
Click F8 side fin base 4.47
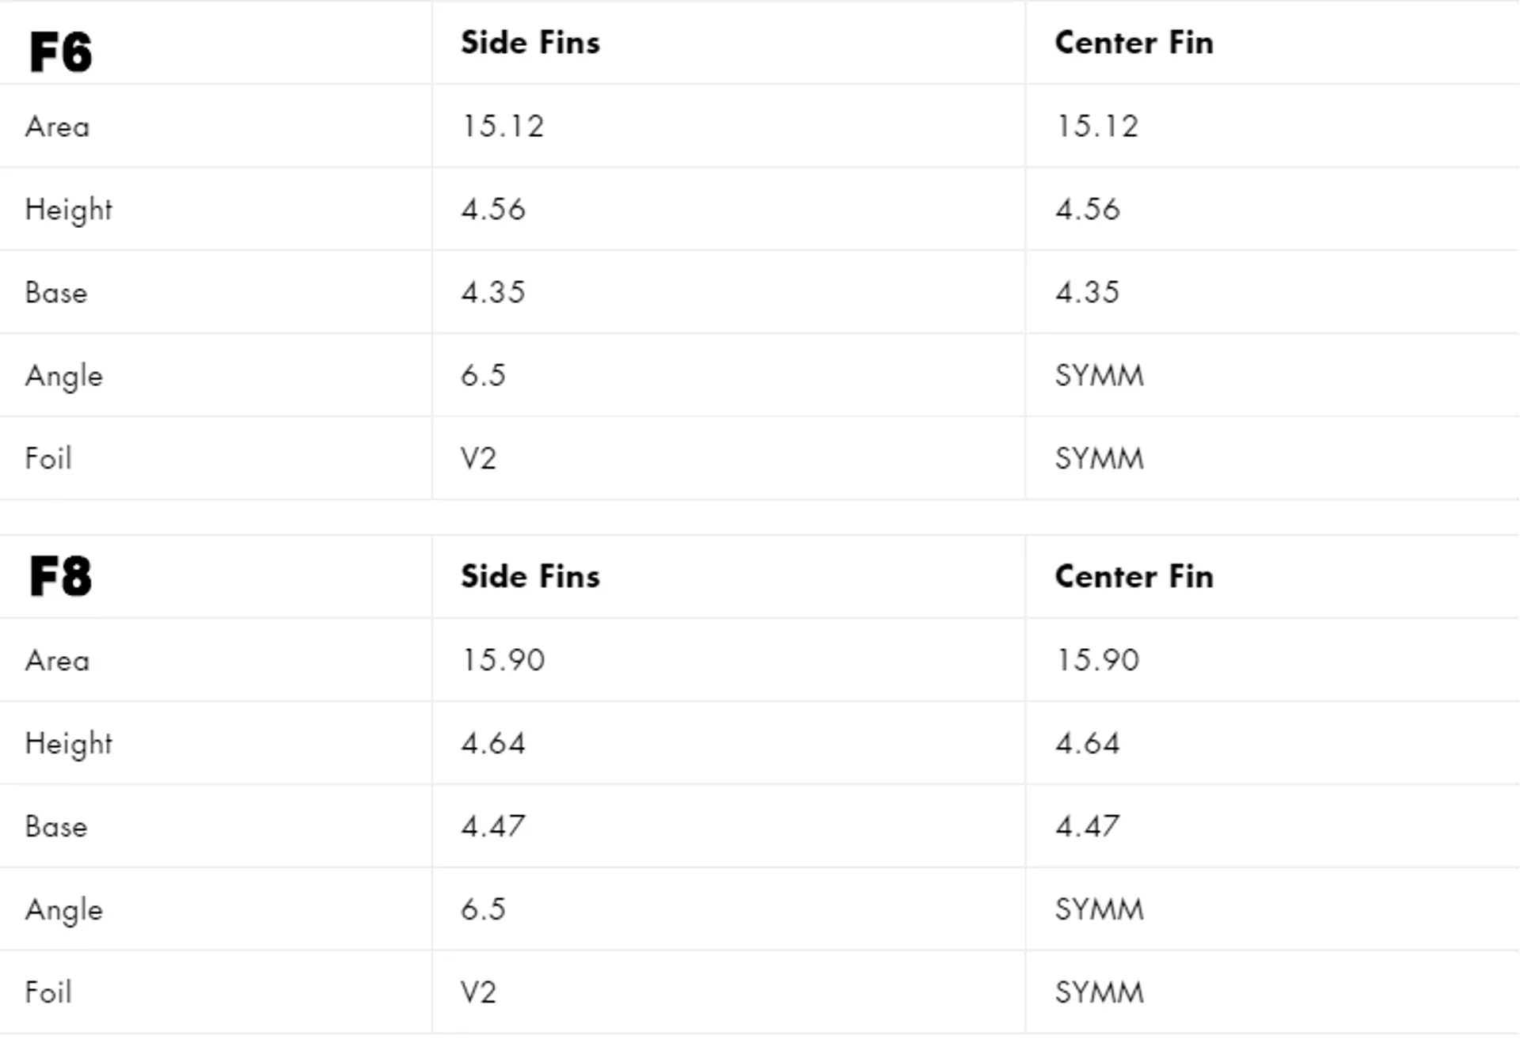coord(493,826)
